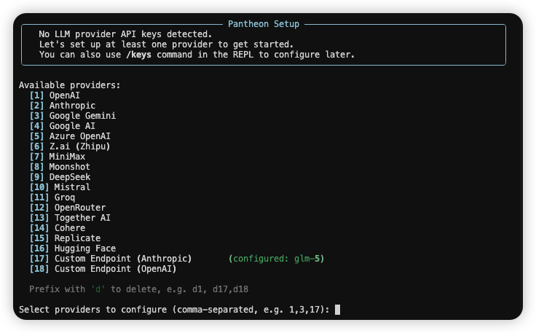Screen dimensions: 536x333
Task: Select the Google AI list item
Action: (x=72, y=126)
